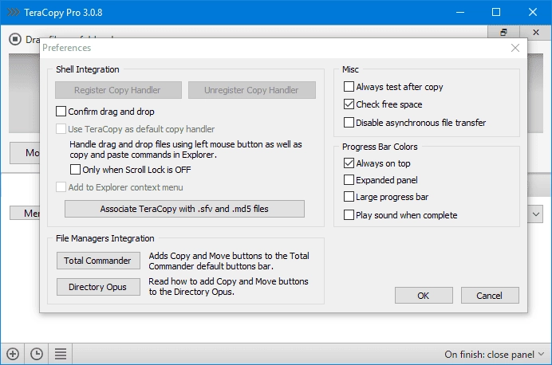Close the TeraCopy Pro window
Viewport: 552px width, 365px height.
pos(533,12)
